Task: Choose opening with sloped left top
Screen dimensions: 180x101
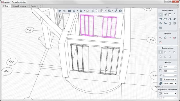Action: pos(165,57)
